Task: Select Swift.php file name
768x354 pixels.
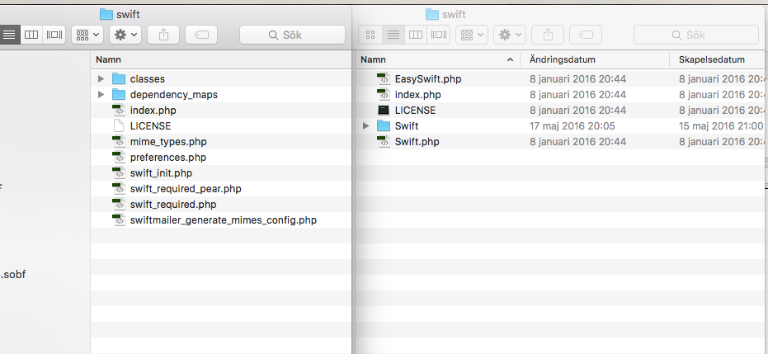Action: (417, 141)
